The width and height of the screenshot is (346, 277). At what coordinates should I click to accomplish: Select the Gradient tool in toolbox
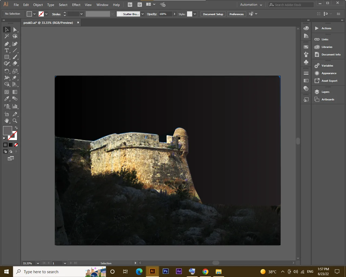coord(15,92)
